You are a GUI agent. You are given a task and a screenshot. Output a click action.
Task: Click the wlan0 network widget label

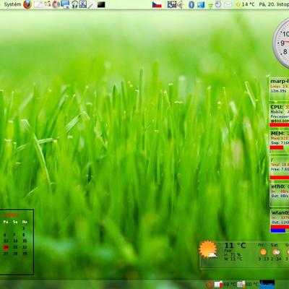280,213
